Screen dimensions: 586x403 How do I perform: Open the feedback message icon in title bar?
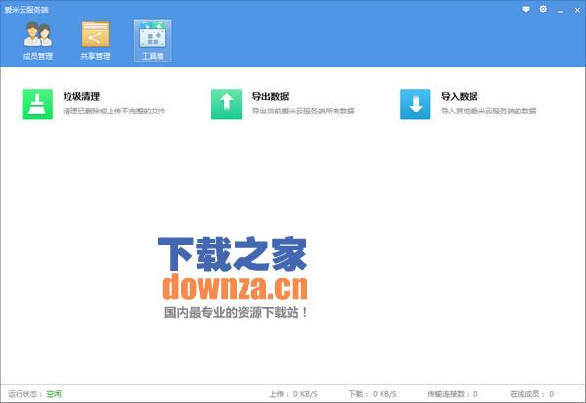(x=526, y=9)
